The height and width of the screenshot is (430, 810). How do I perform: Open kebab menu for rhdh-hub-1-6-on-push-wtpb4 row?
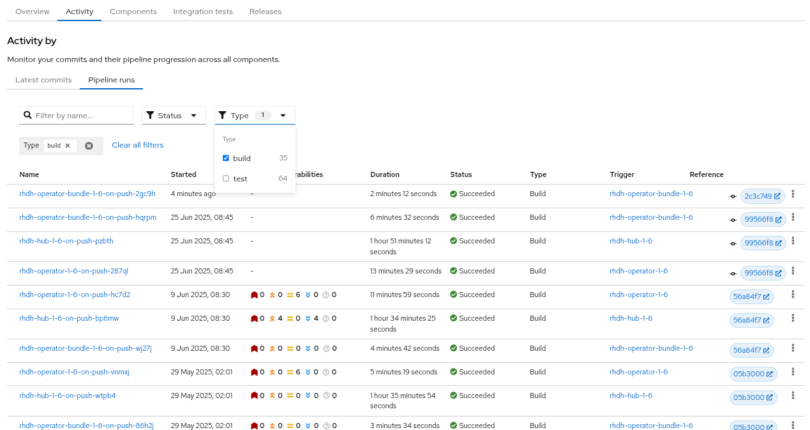(x=793, y=395)
